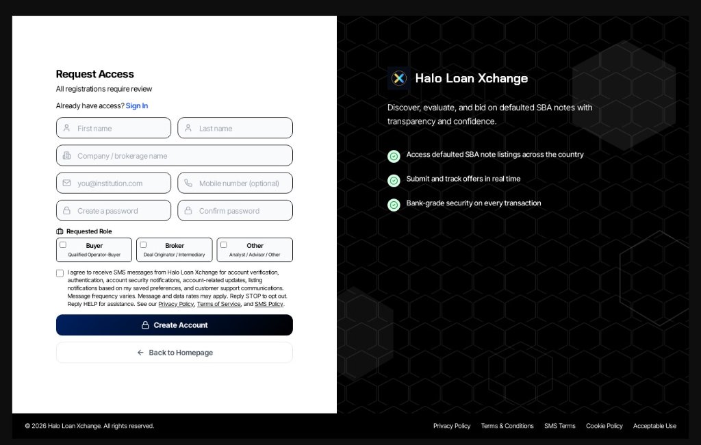The height and width of the screenshot is (445, 701).
Task: Click 'Submit and track offers in real time' text
Action: click(x=463, y=179)
